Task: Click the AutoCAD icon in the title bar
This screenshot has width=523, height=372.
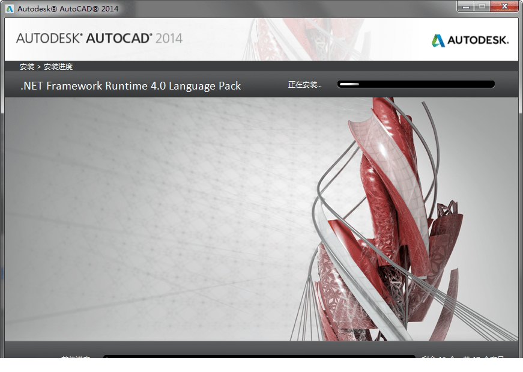Action: [10, 8]
